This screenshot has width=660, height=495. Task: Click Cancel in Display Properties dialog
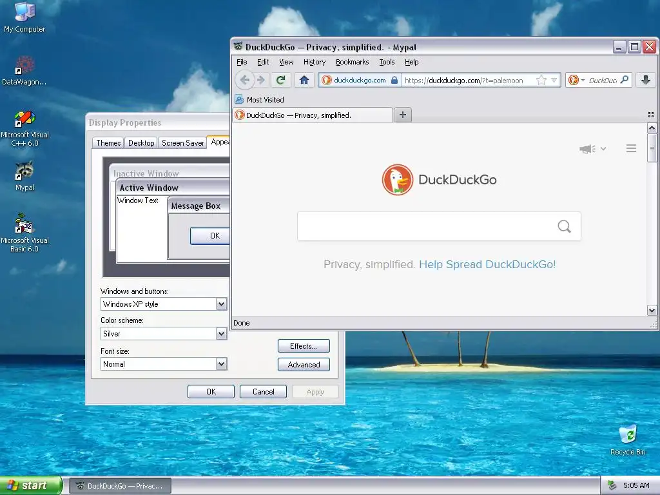(263, 391)
